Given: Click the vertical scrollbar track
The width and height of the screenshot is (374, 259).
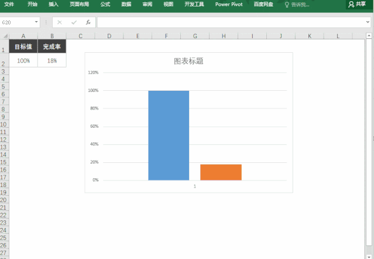Looking at the screenshot, I should [x=369, y=250].
